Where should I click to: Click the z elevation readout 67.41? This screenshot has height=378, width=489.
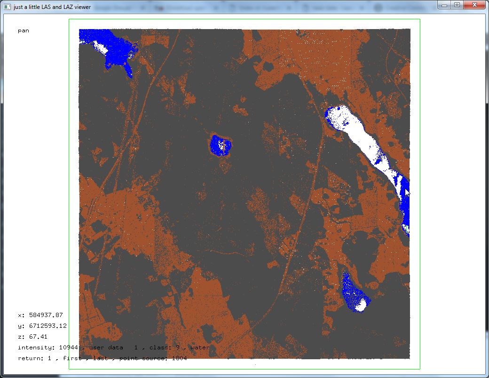point(33,337)
